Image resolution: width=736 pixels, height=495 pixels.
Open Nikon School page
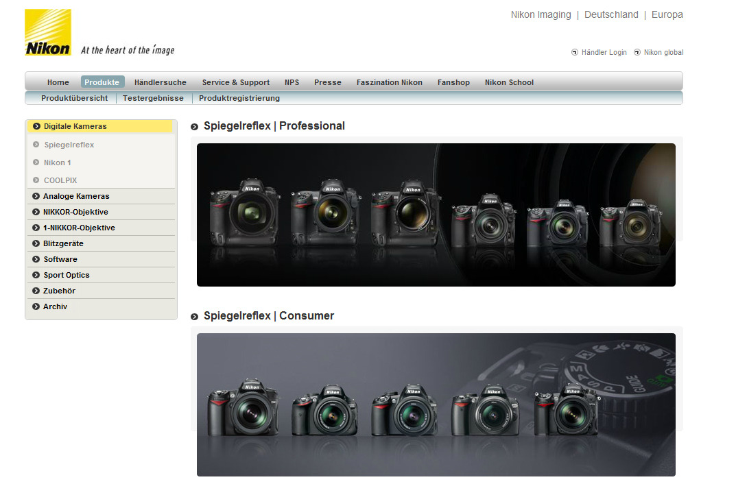pyautogui.click(x=509, y=82)
